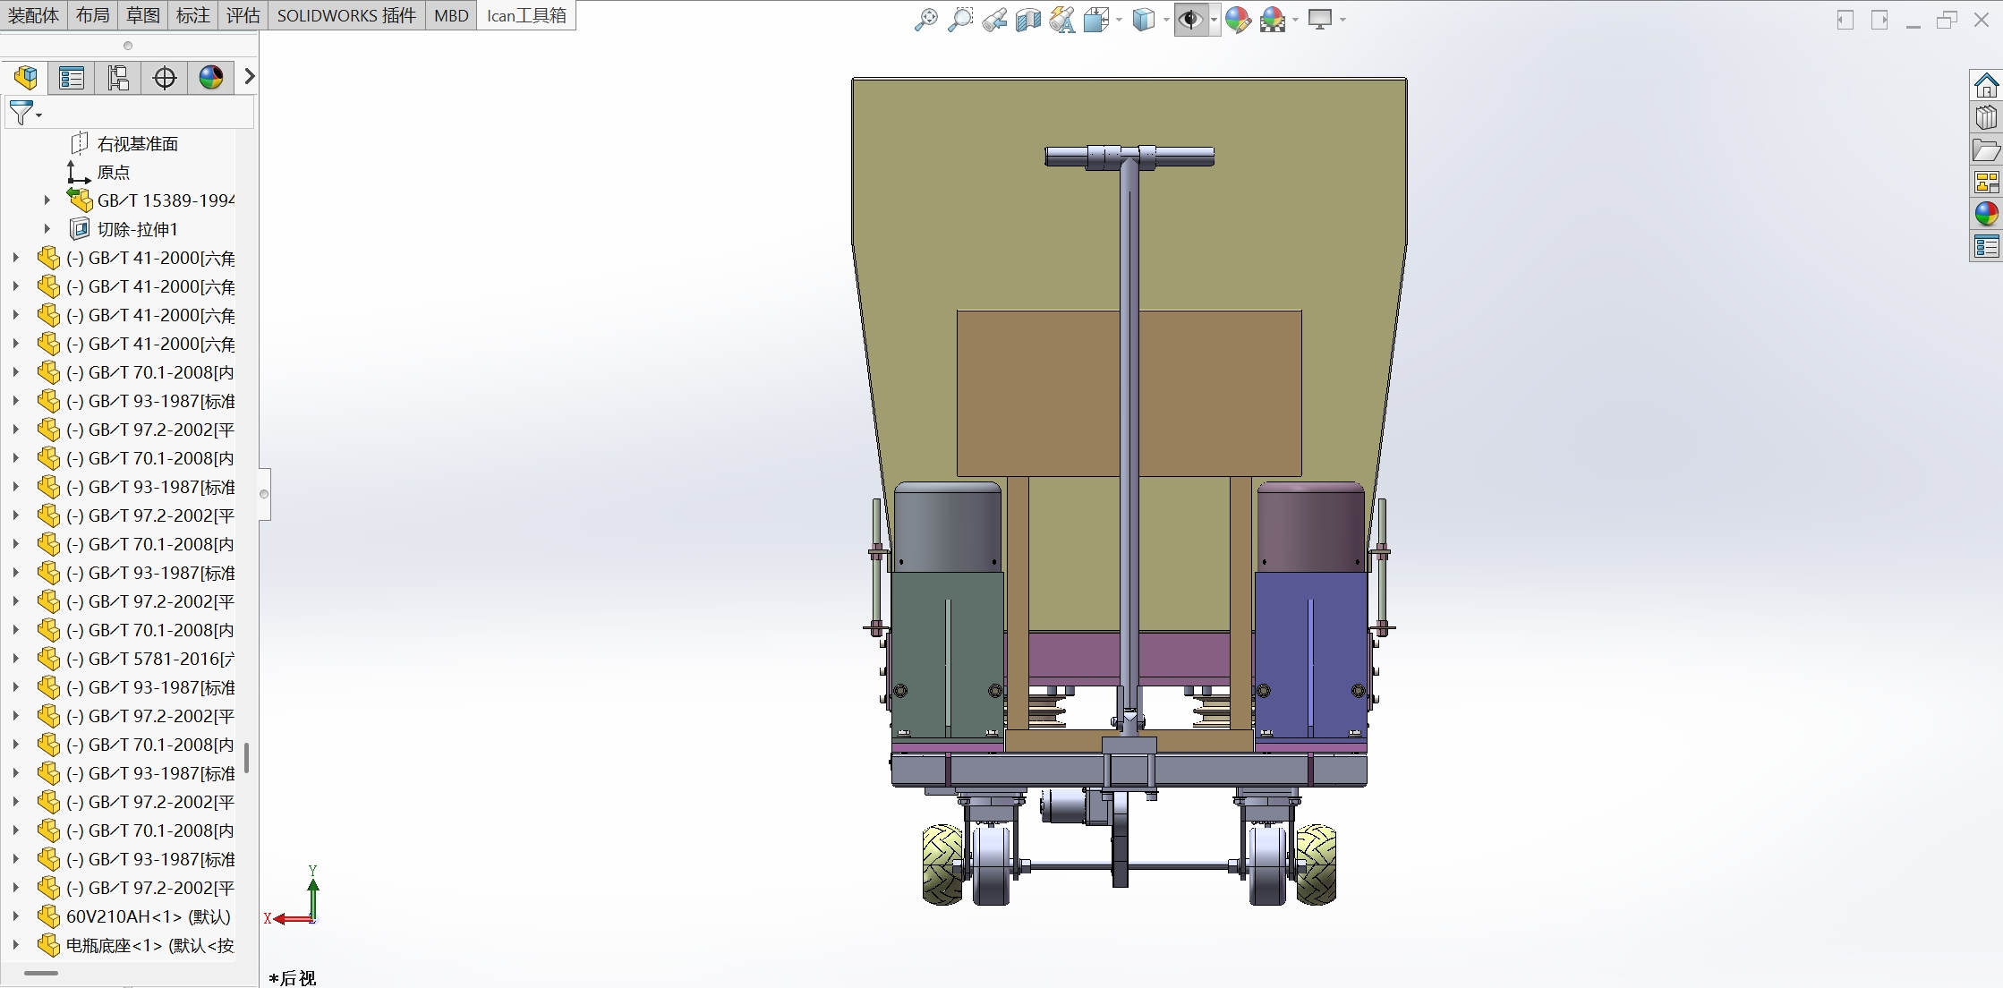Activate the Section View tool
This screenshot has height=988, width=2003.
[1027, 20]
